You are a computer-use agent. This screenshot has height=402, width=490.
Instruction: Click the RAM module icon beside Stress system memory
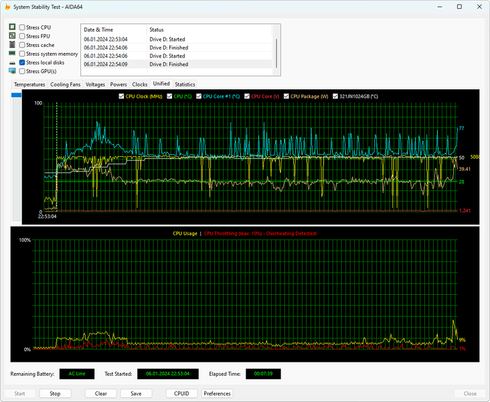click(x=12, y=54)
